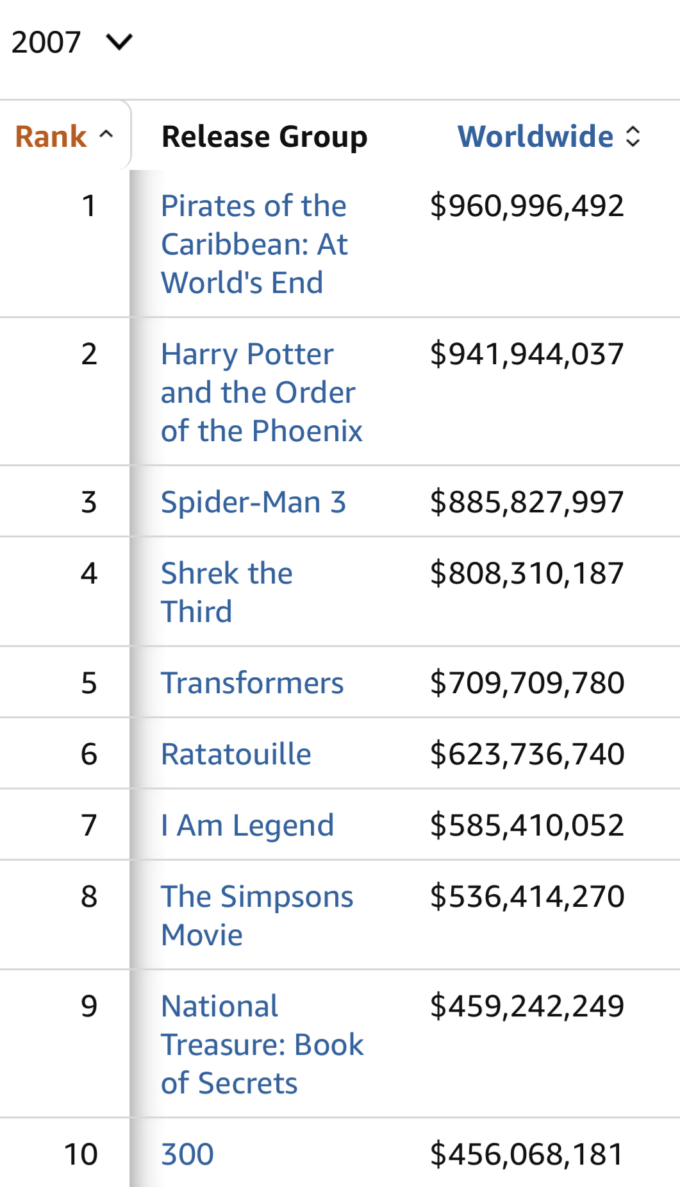Click rank number 5 cell
This screenshot has height=1187, width=680.
[x=89, y=683]
